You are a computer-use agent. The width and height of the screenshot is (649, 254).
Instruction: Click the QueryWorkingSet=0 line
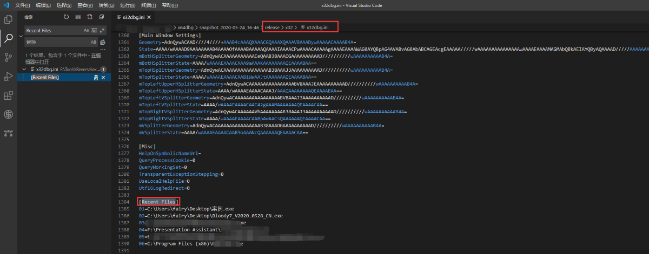(x=163, y=167)
